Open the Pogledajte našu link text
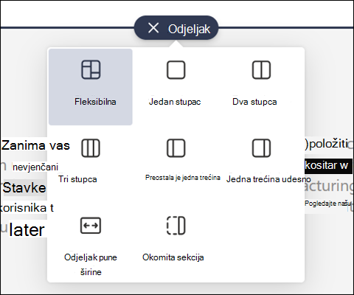Image resolution: width=354 pixels, height=295 pixels. point(327,204)
